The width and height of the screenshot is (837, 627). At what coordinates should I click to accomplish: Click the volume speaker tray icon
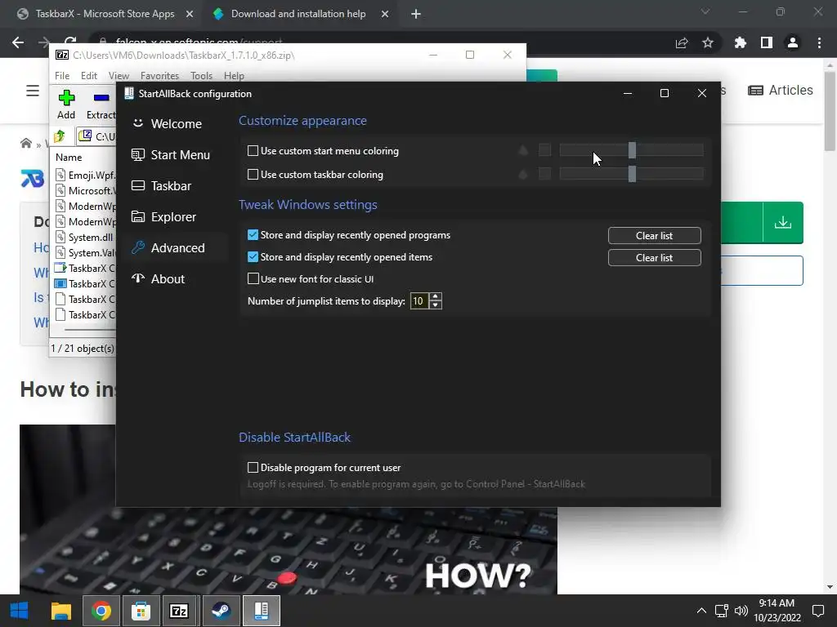pyautogui.click(x=741, y=611)
